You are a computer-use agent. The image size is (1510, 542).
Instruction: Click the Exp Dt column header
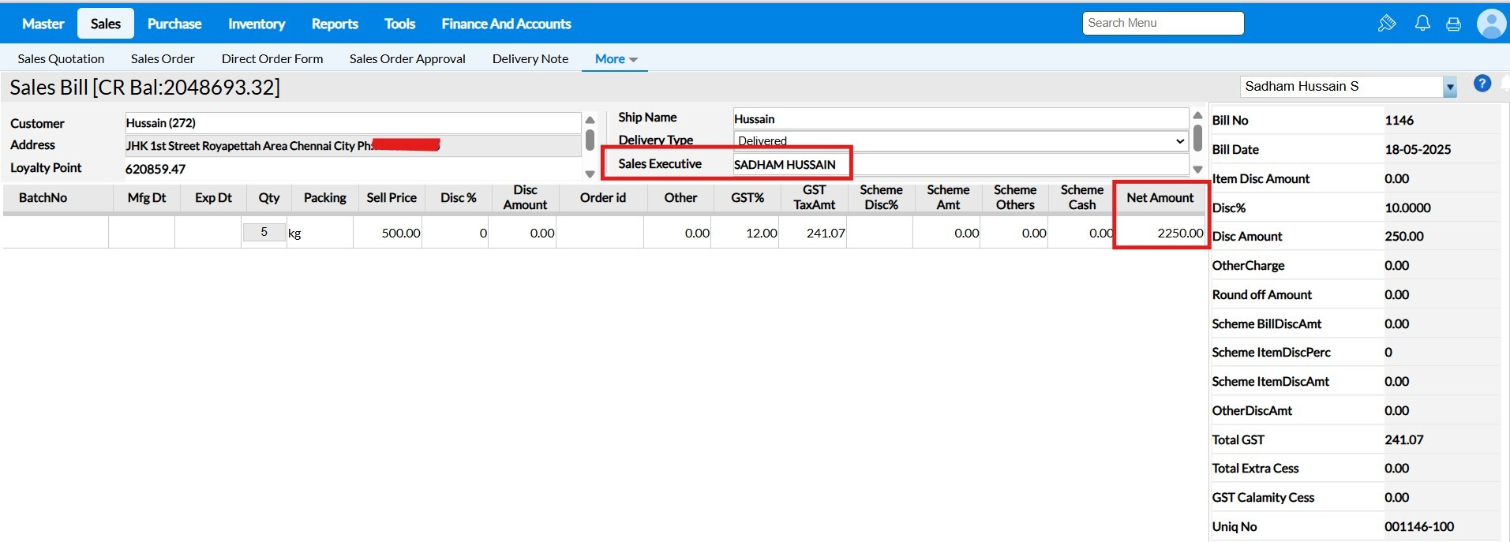click(213, 197)
